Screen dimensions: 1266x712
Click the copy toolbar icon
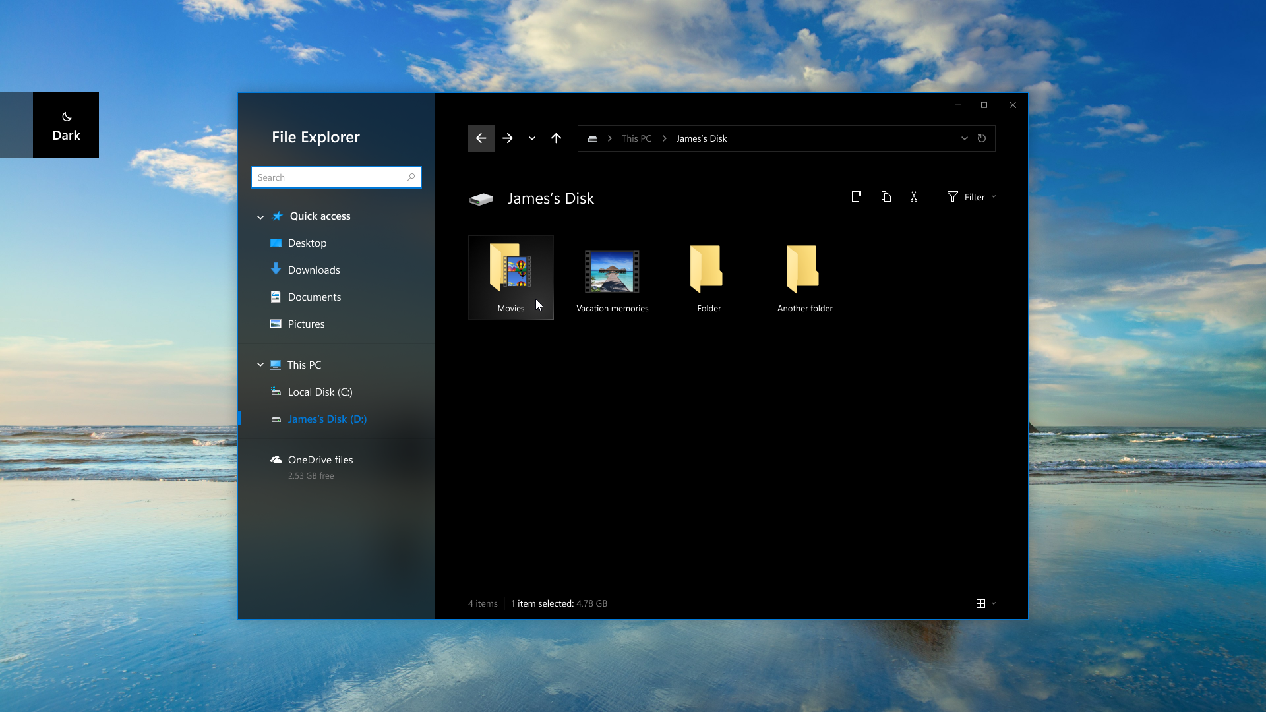[886, 196]
